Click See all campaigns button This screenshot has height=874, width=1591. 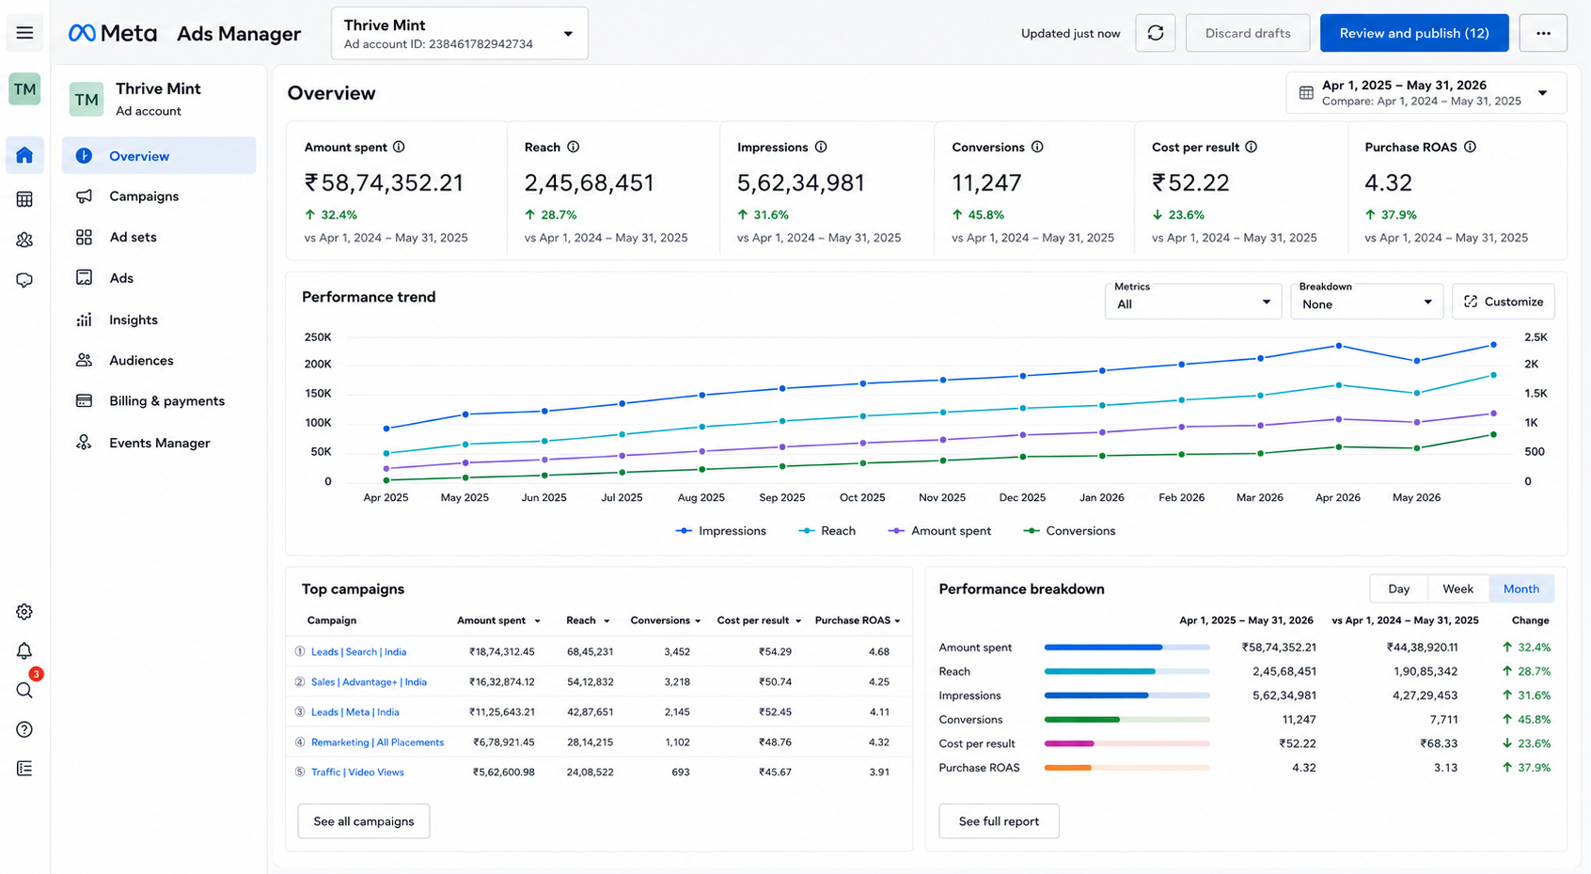[364, 821]
